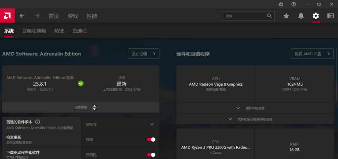Click the 发布说明 button

144,54
